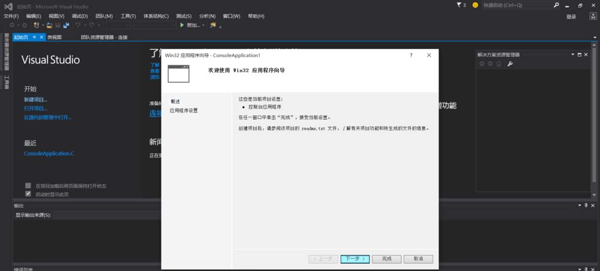Click the yellow smiley feedback icon
Screen dimensions: 600x271
click(475, 5)
